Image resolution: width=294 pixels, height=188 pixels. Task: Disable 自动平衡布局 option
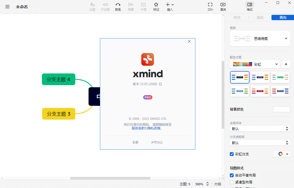point(231,175)
